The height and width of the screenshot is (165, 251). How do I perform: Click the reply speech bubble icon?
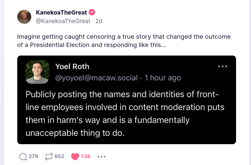coord(23,156)
